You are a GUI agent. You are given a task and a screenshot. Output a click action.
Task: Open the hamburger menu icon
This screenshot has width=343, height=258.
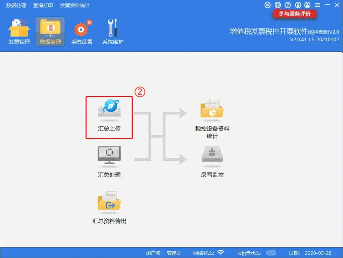[x=317, y=5]
